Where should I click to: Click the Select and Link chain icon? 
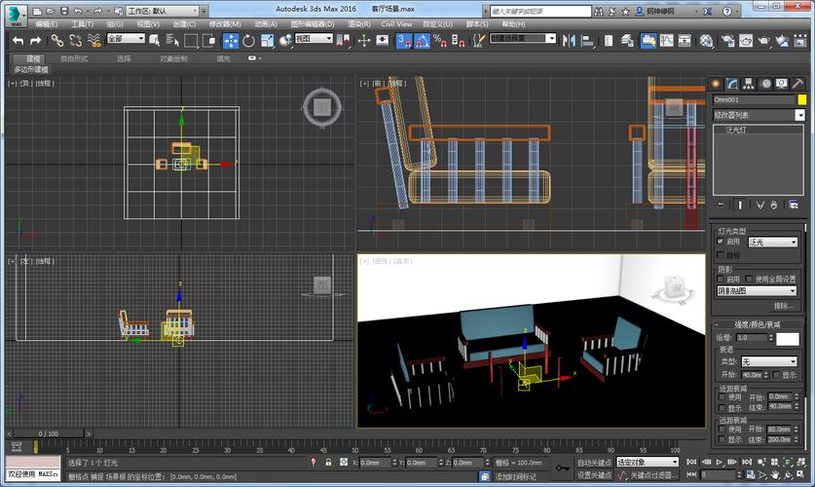(56, 40)
